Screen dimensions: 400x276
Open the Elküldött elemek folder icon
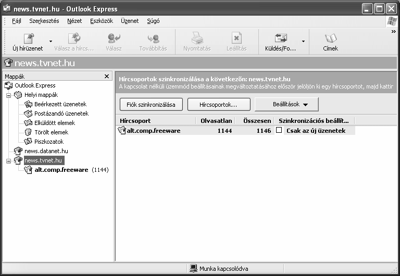[28, 123]
